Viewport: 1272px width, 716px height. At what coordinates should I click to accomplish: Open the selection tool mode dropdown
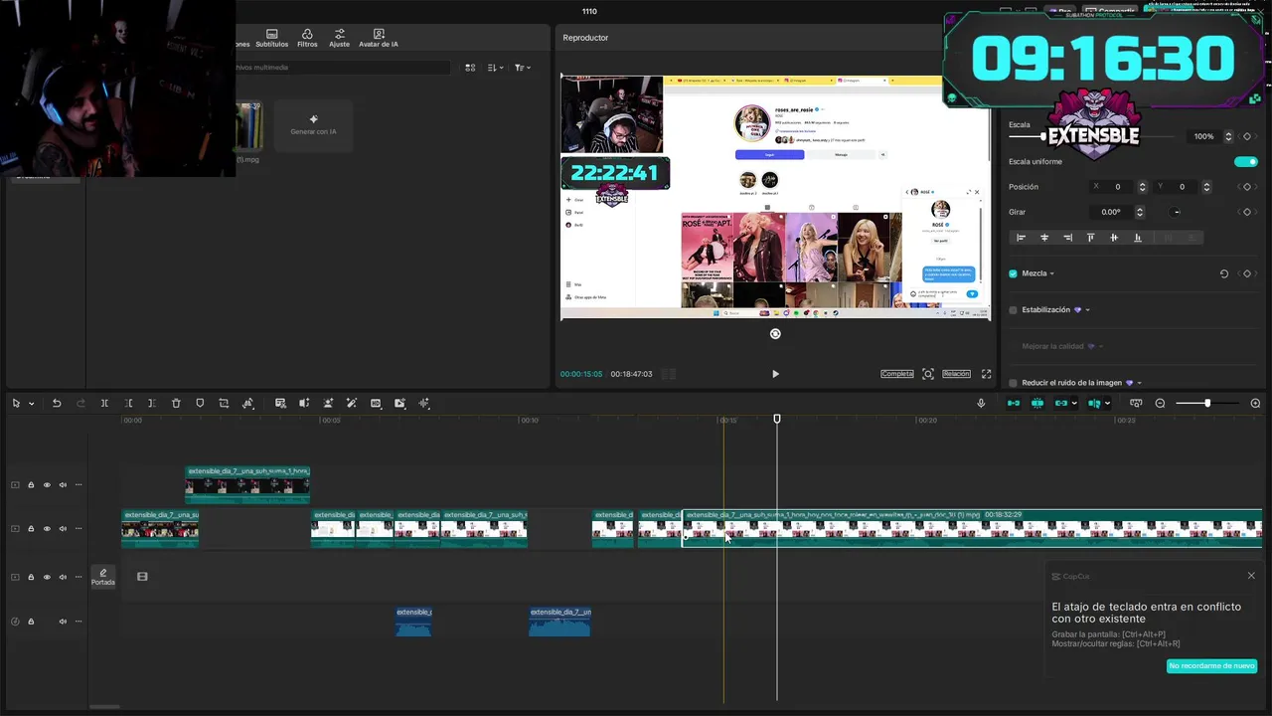(x=31, y=404)
